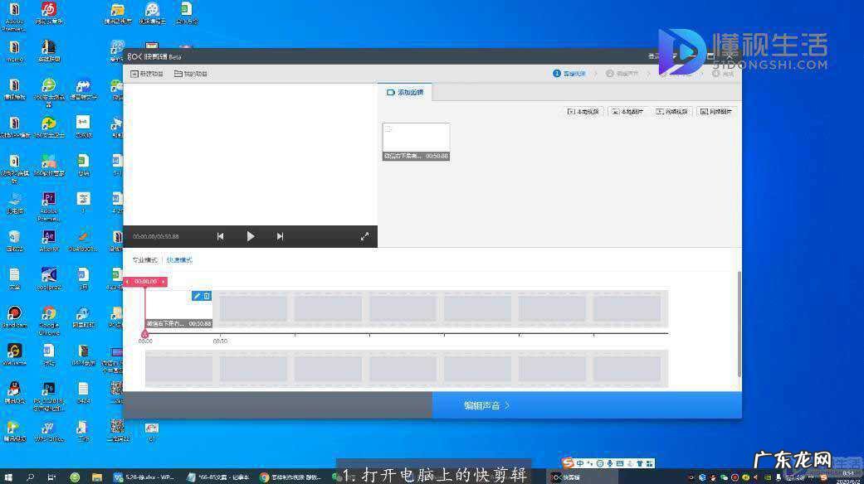The image size is (864, 484).
Task: Select the 本地视频 import icon
Action: point(583,110)
